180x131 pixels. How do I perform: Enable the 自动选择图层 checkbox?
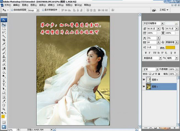coord(12,10)
